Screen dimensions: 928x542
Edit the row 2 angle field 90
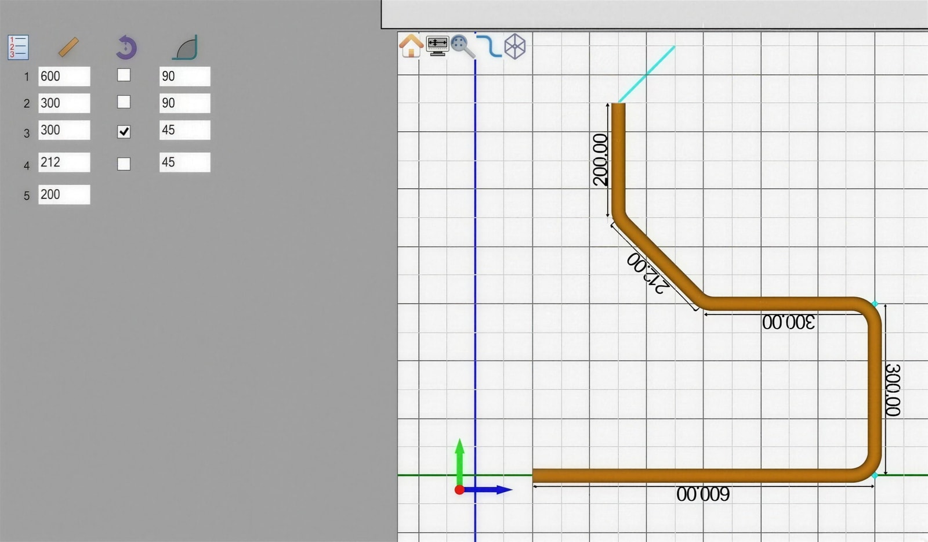click(x=184, y=103)
